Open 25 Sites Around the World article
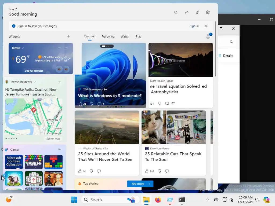Image resolution: width=275 pixels, height=206 pixels. point(105,157)
